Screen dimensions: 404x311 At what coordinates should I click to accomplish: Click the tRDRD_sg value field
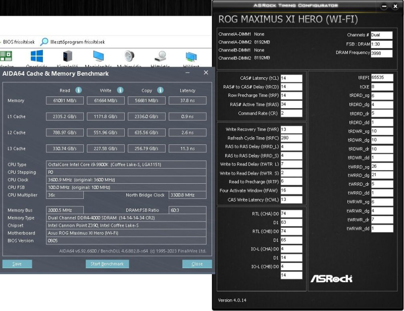382,95
